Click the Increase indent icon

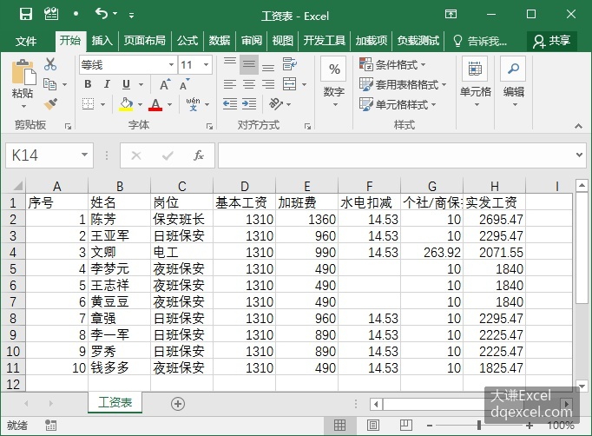pyautogui.click(x=249, y=104)
